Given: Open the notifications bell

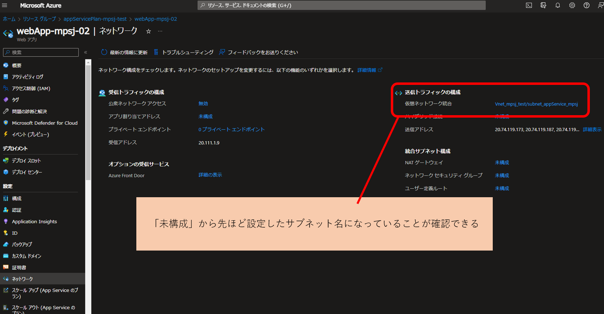Looking at the screenshot, I should [558, 5].
